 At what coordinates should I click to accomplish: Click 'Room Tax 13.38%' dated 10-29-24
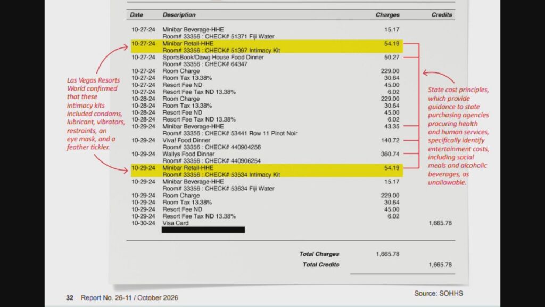[187, 203]
